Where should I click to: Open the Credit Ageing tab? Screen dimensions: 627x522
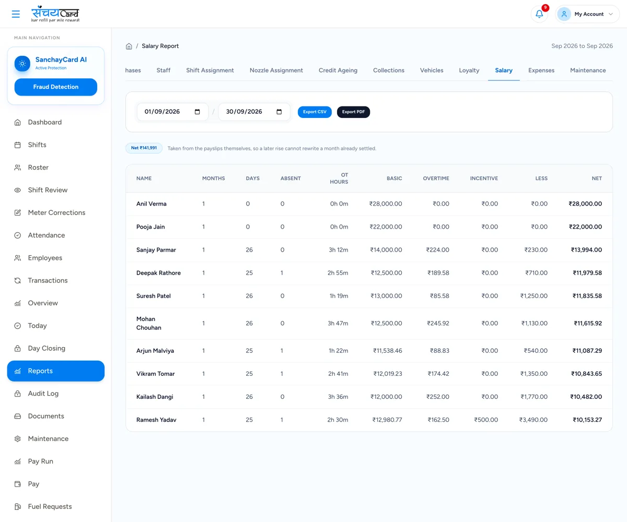click(338, 70)
